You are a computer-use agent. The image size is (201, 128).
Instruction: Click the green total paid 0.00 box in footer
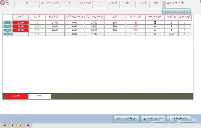coord(40,96)
